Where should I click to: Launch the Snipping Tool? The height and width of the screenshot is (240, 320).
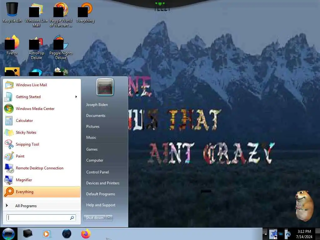coord(42,144)
